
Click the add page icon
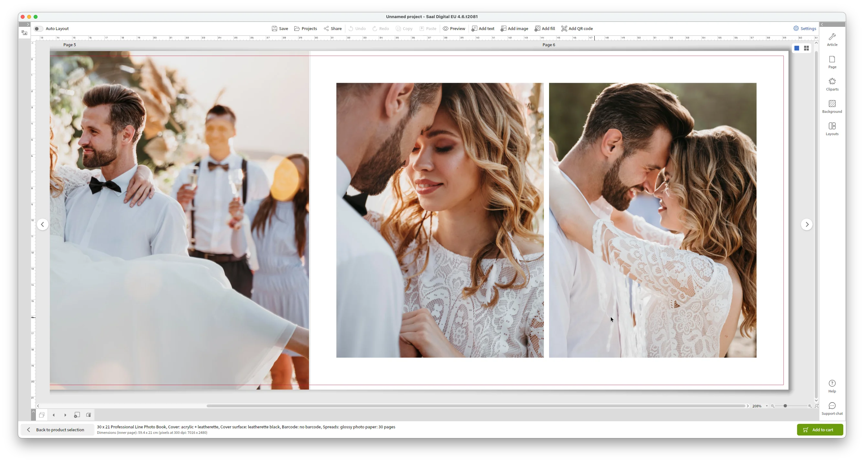coord(77,415)
